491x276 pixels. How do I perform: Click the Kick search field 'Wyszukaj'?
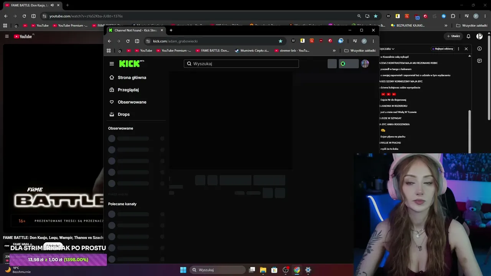tap(241, 64)
